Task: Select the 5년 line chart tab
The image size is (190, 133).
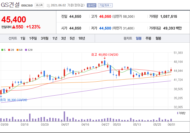Action: (72, 39)
